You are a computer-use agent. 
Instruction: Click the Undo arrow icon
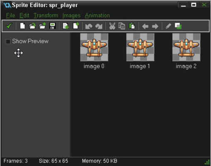coord(88,26)
